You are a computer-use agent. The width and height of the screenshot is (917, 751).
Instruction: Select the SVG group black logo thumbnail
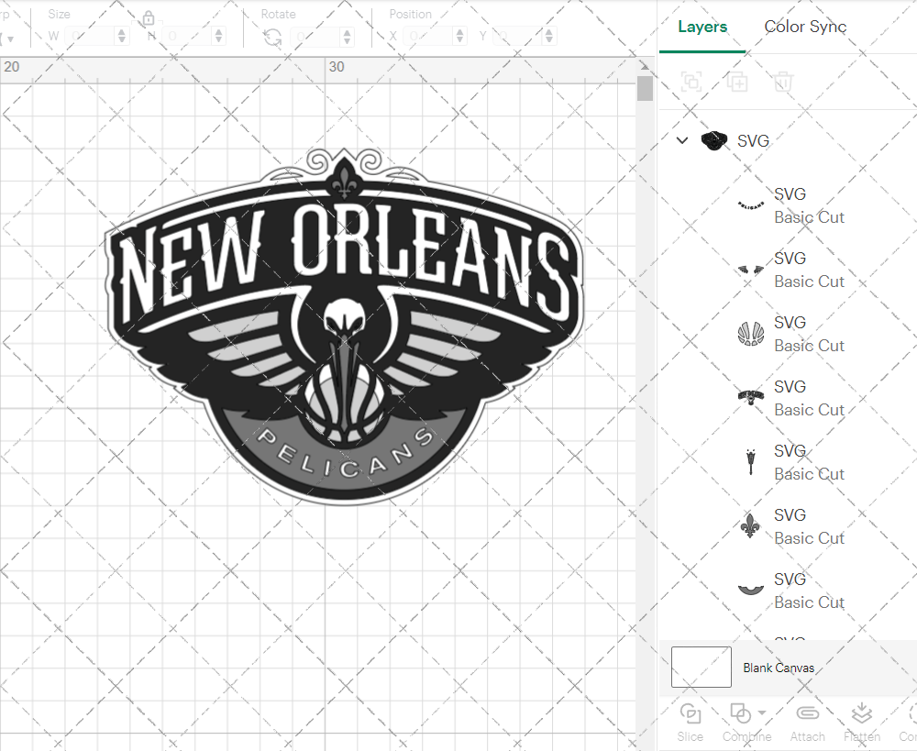713,141
